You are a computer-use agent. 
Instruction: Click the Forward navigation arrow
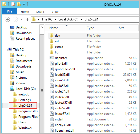click(x=15, y=19)
